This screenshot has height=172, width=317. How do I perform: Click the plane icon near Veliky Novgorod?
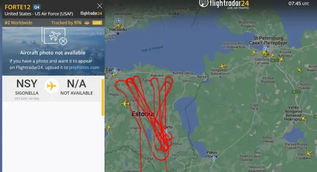click(304, 119)
